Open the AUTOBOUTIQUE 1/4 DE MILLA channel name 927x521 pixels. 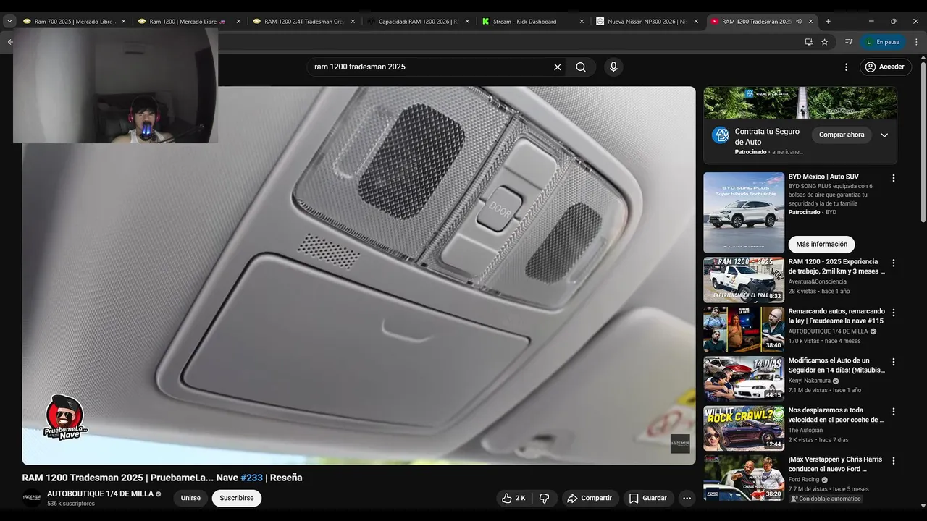point(100,494)
